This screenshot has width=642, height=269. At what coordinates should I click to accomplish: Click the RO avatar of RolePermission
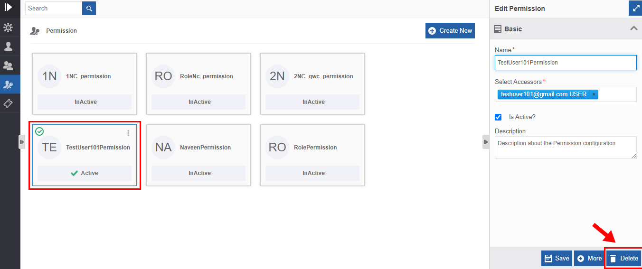[277, 148]
